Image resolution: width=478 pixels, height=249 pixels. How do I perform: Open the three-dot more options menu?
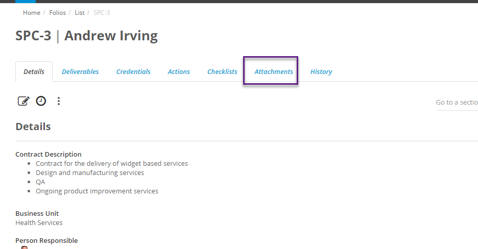click(59, 101)
